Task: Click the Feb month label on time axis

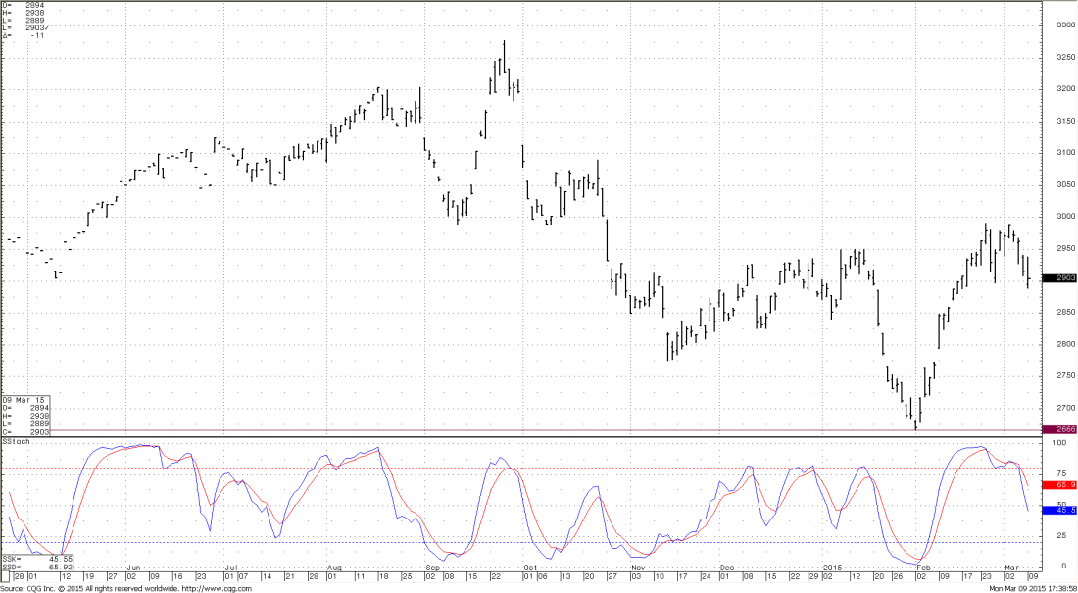Action: coord(922,567)
